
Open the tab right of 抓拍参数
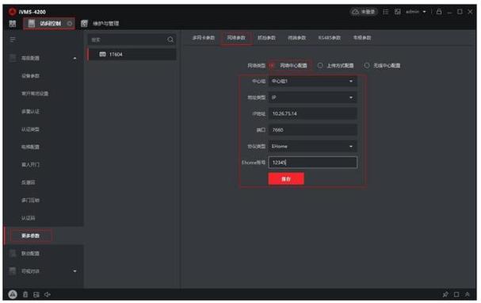pyautogui.click(x=296, y=38)
